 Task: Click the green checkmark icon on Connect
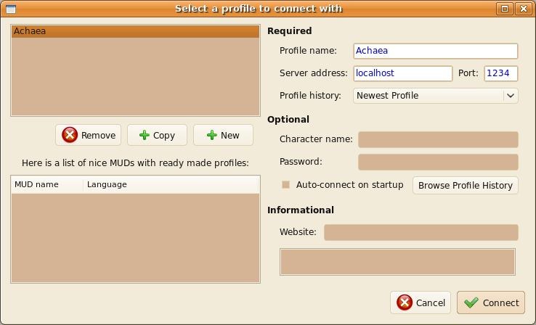[x=471, y=303]
